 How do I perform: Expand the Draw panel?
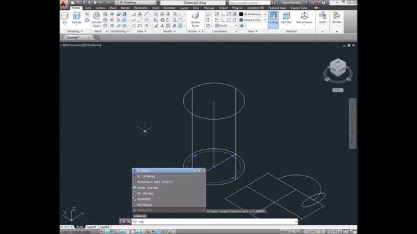(x=141, y=31)
